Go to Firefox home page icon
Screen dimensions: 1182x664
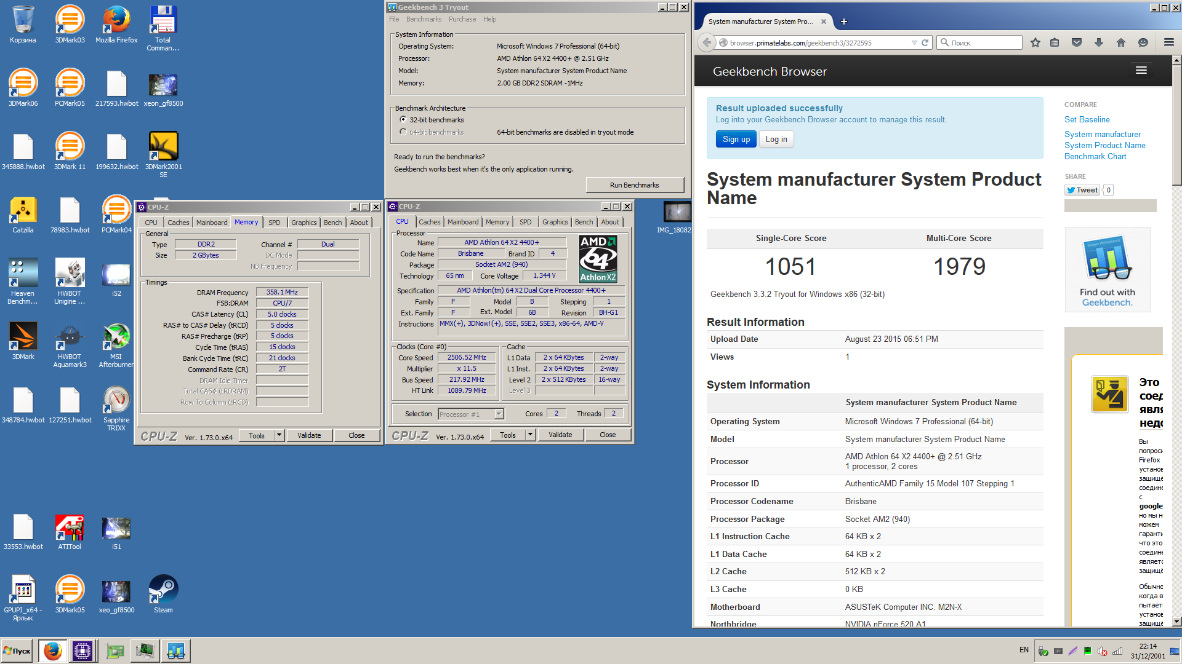pyautogui.click(x=1120, y=42)
